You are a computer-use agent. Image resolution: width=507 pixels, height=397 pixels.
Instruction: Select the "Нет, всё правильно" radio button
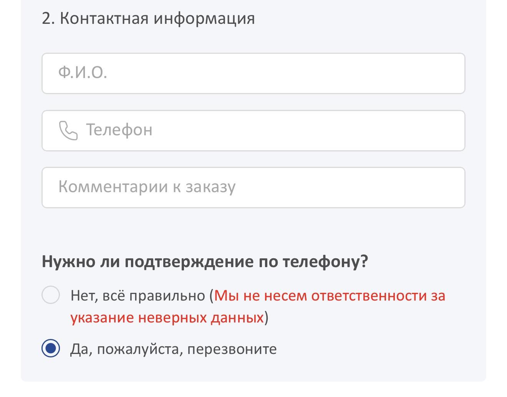(51, 295)
